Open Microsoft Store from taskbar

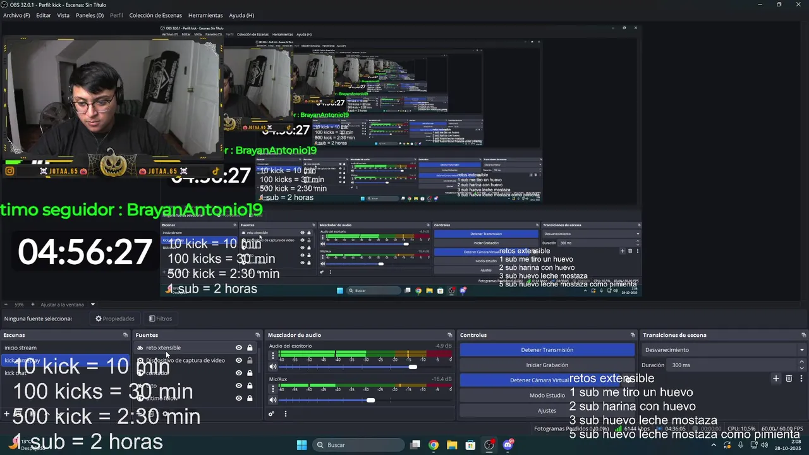pos(470,445)
